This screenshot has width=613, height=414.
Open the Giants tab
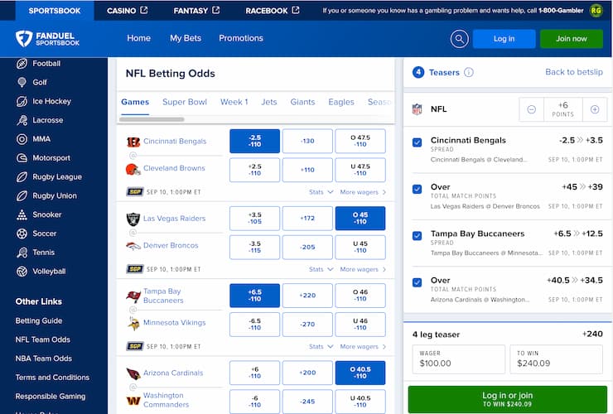[302, 102]
